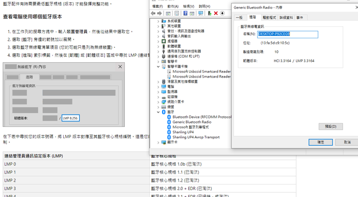Viewport: 358px width, 197px height.
Task: Expand the 軟體裝置 tree node
Action: pos(158,46)
